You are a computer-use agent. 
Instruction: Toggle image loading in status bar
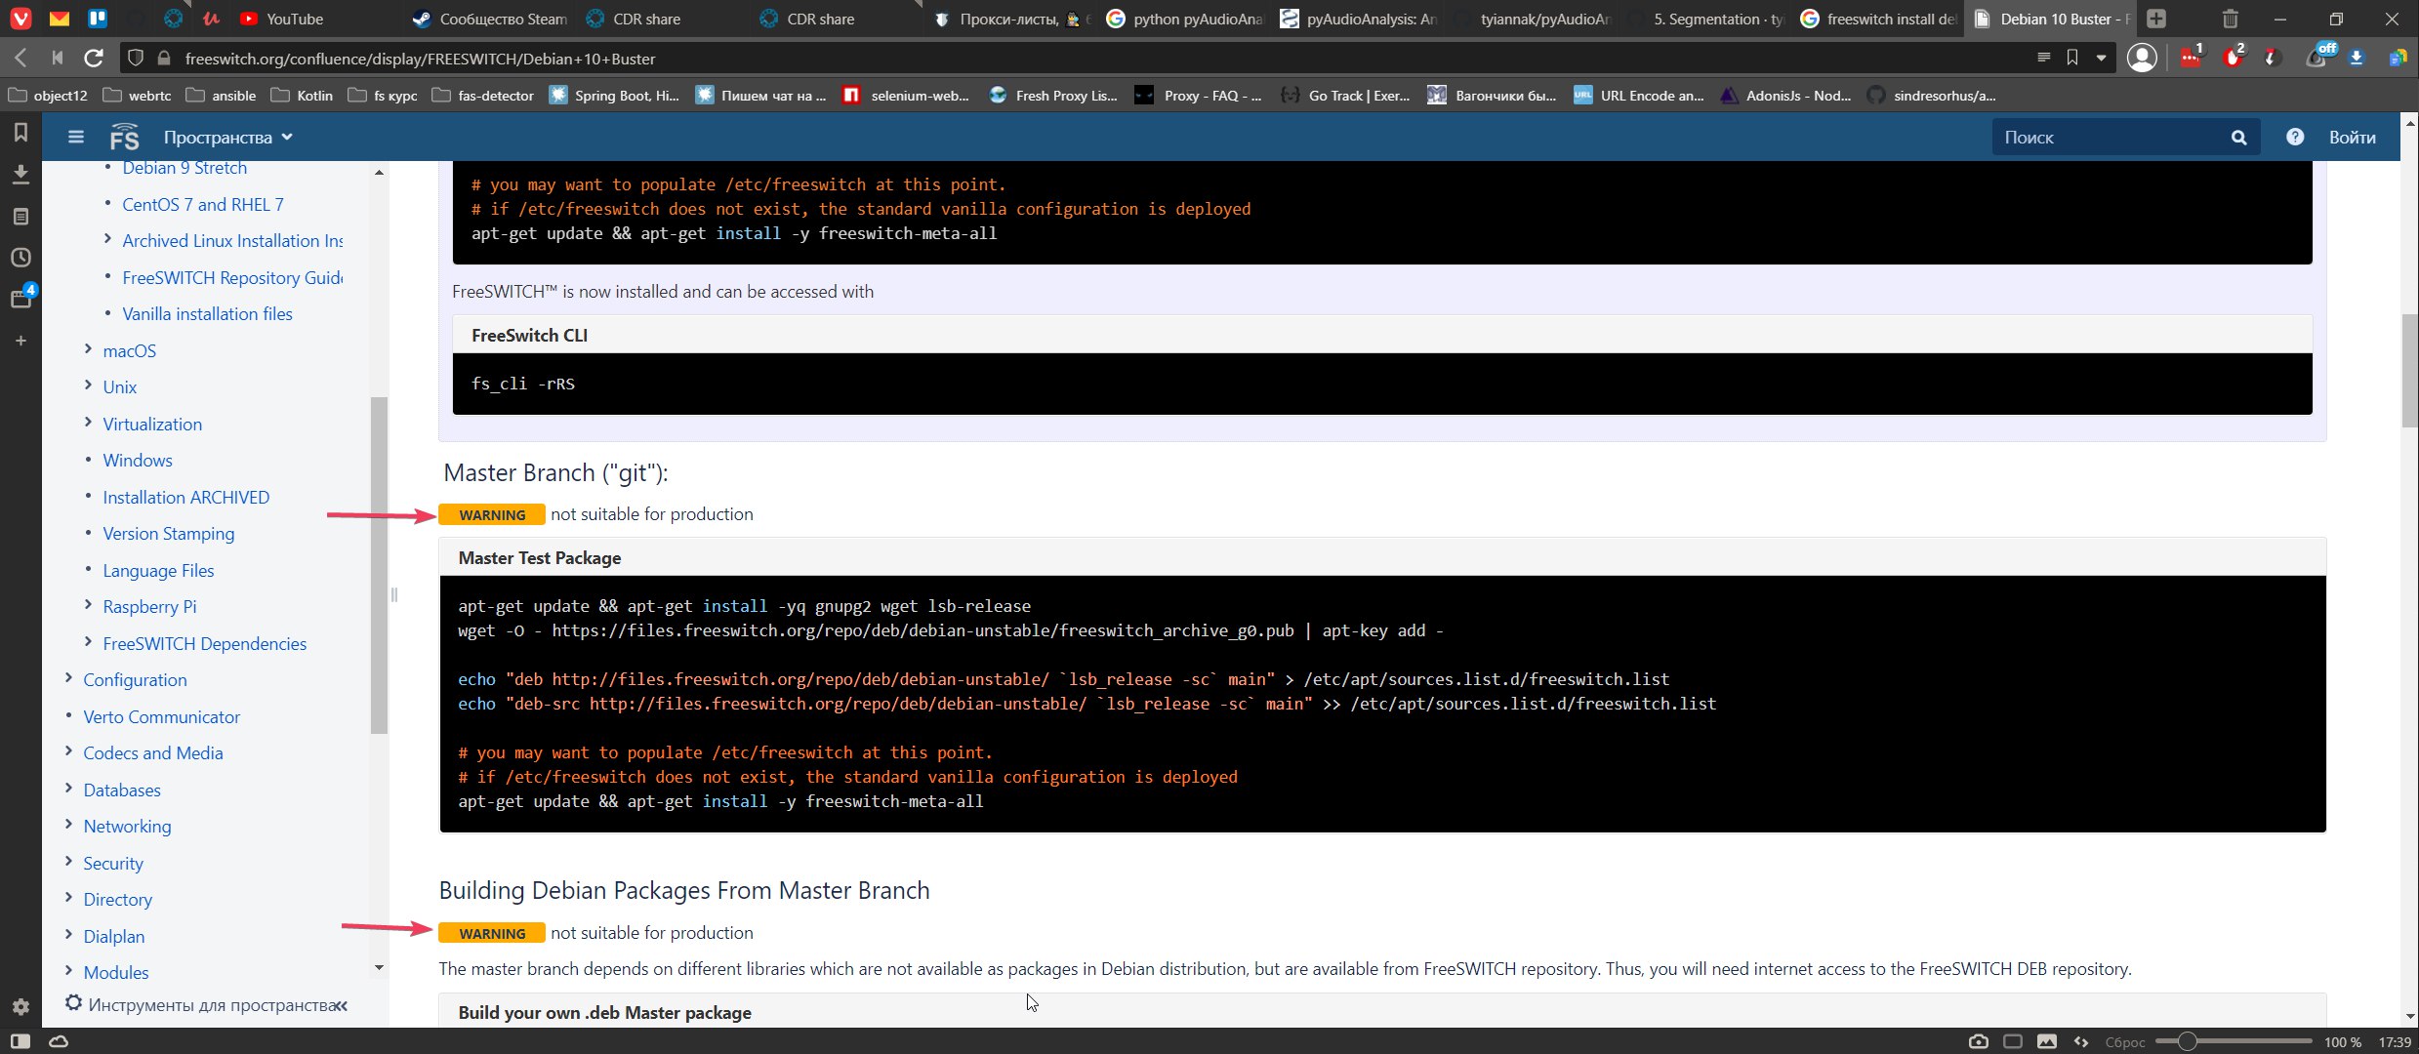pyautogui.click(x=2047, y=1041)
